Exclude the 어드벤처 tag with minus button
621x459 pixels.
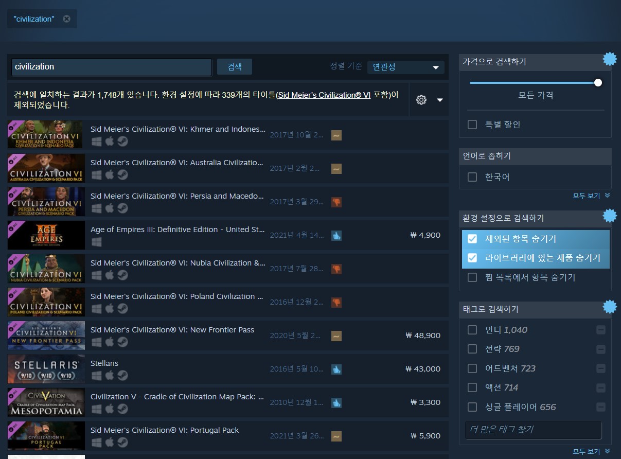[x=600, y=368]
